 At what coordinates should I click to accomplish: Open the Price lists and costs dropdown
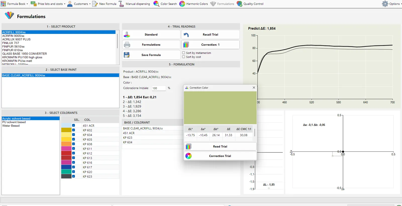click(x=65, y=4)
